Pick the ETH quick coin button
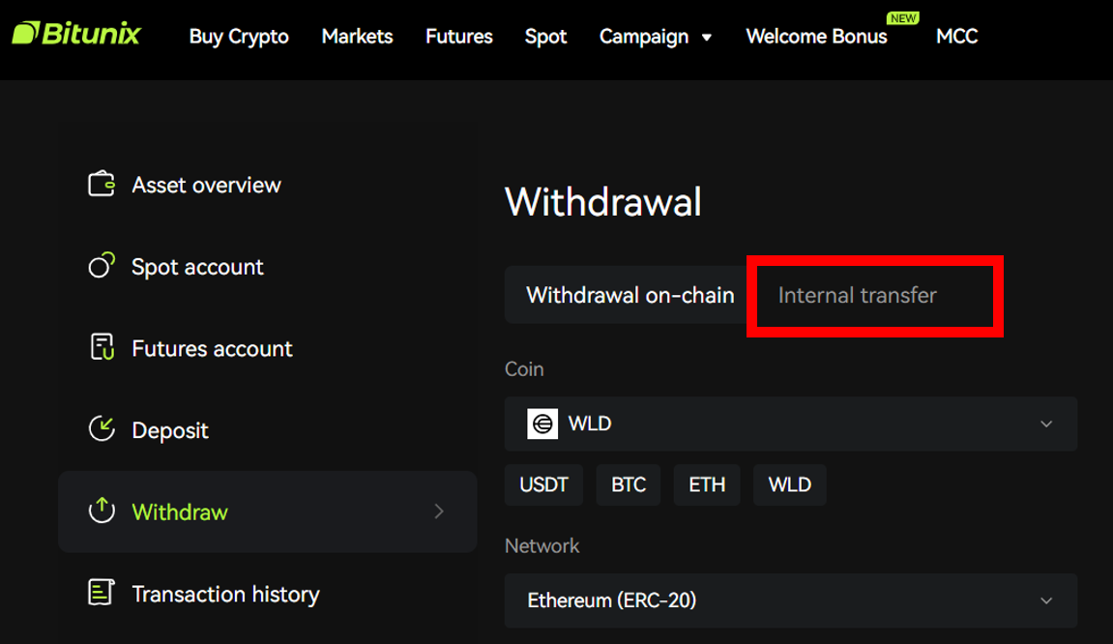Viewport: 1113px width, 644px height. (x=707, y=485)
